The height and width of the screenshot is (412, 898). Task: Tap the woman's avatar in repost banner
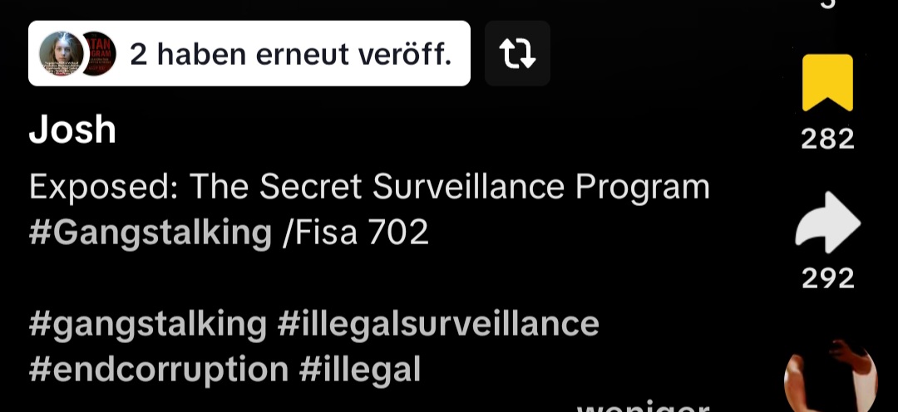[61, 54]
